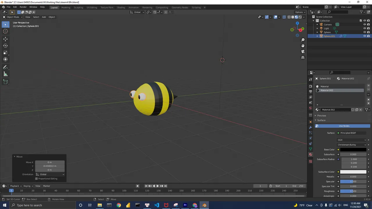Screen dimensions: 372x209
Task: Click the pan hand viewport gizmo
Action: point(303,46)
